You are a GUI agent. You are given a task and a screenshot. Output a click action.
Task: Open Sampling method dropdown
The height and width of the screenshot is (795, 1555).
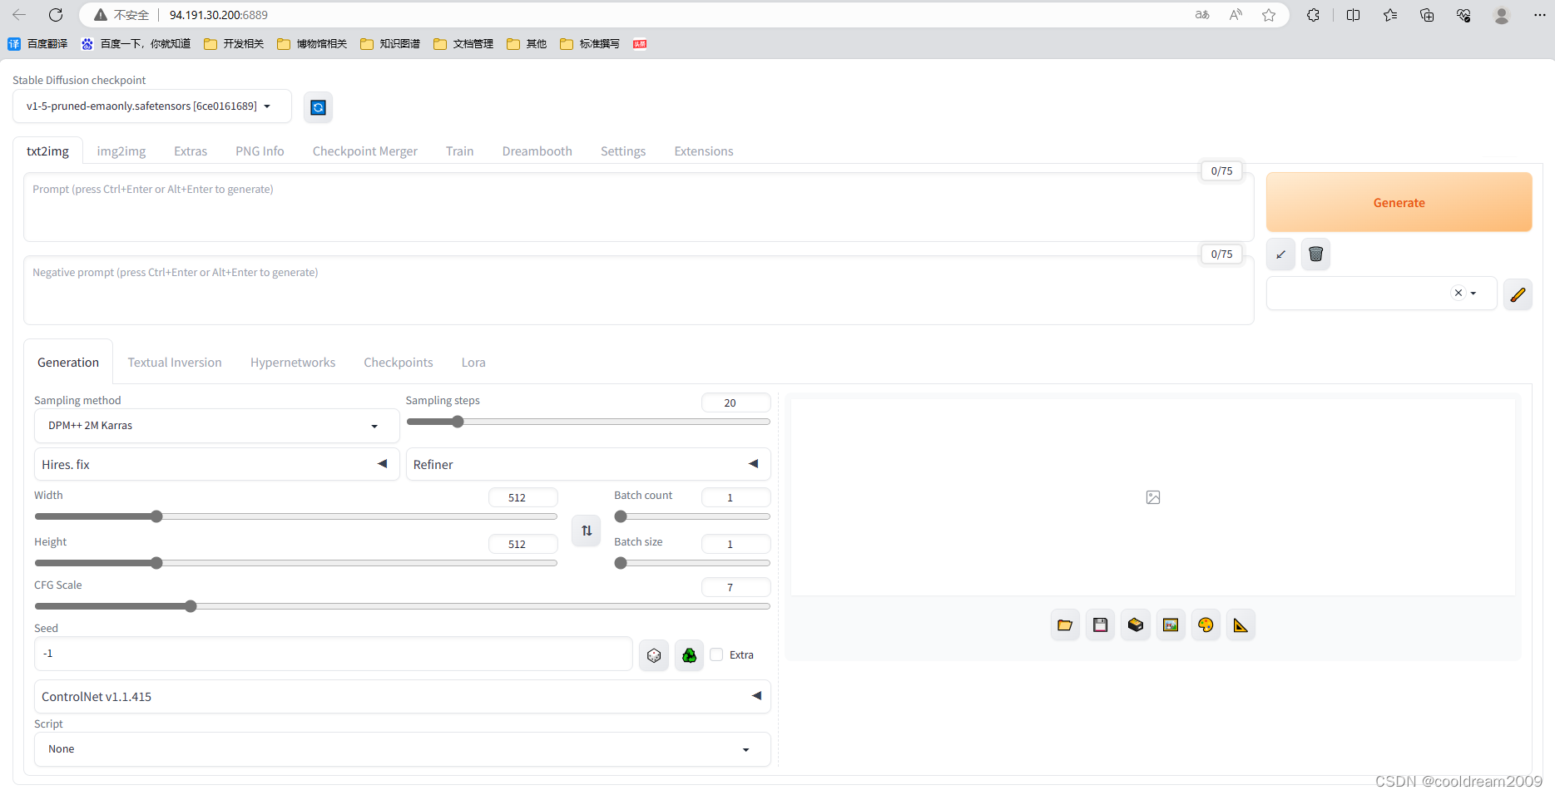[x=216, y=426]
